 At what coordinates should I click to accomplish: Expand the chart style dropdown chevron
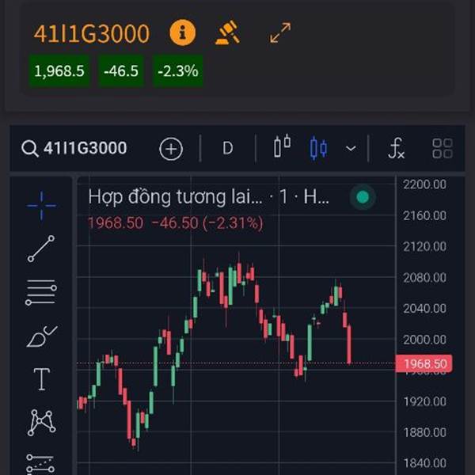point(351,148)
